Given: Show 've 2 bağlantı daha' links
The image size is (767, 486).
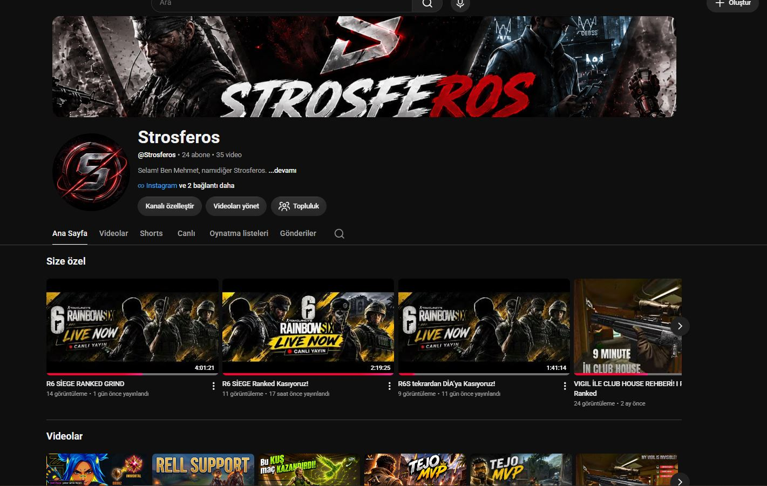Looking at the screenshot, I should point(207,185).
